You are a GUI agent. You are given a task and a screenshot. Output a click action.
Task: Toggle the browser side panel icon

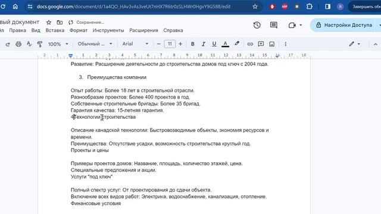coord(327,7)
